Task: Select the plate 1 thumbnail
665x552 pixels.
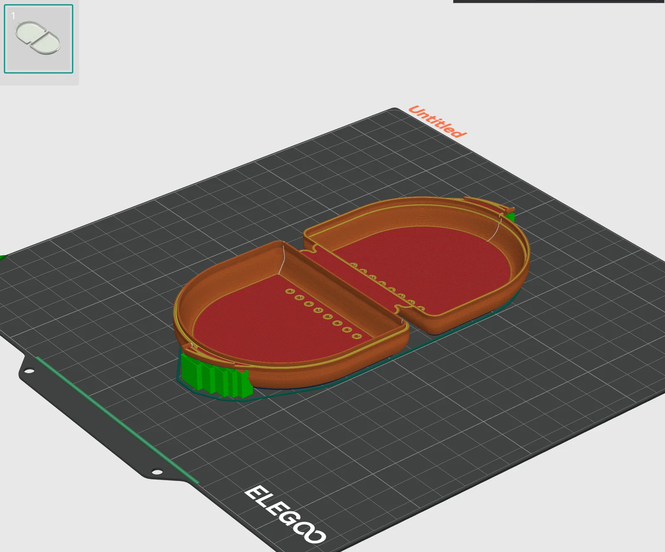Action: [39, 39]
